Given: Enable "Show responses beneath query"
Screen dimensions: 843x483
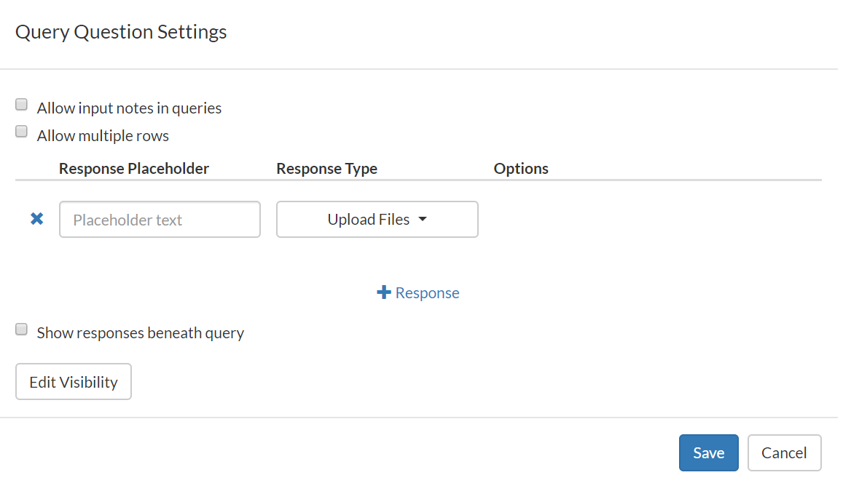Looking at the screenshot, I should [x=21, y=328].
